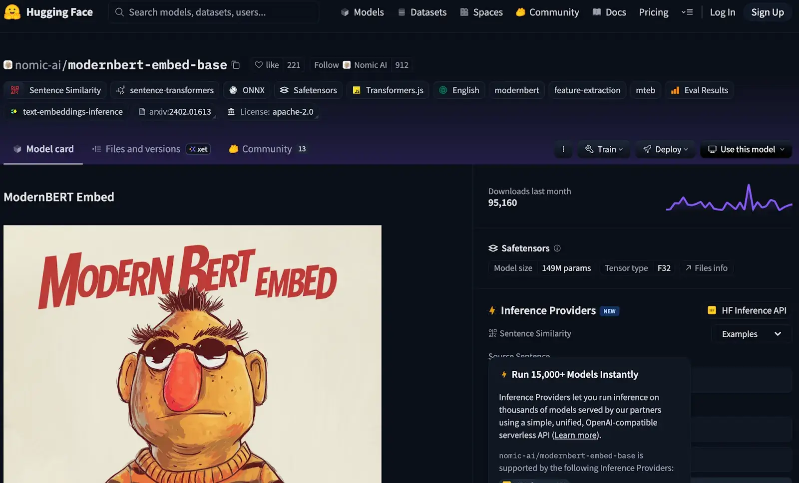The height and width of the screenshot is (483, 799).
Task: Click the Transformers.js library tag
Action: click(388, 90)
